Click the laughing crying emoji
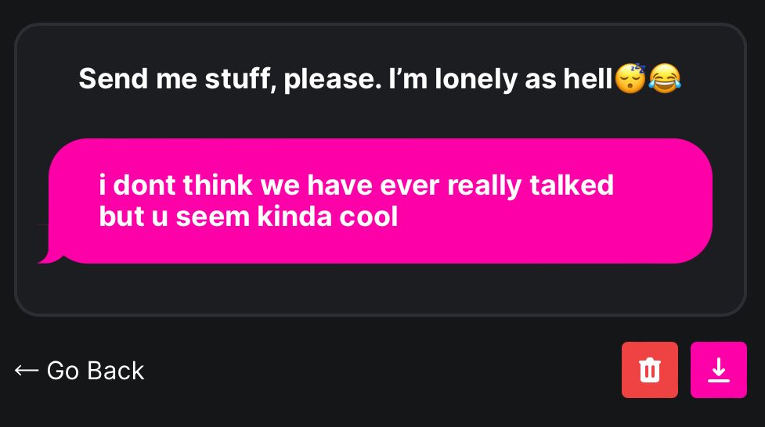 pos(665,79)
